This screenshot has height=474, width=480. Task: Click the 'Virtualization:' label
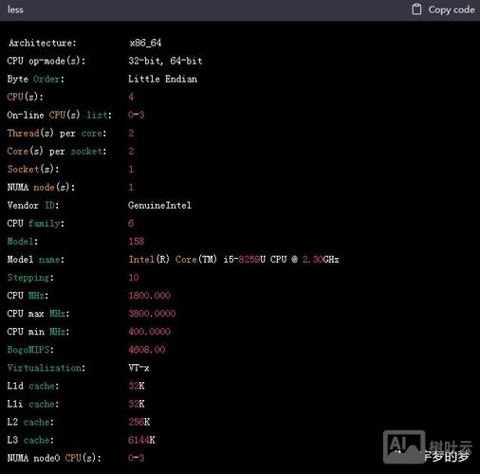click(46, 368)
